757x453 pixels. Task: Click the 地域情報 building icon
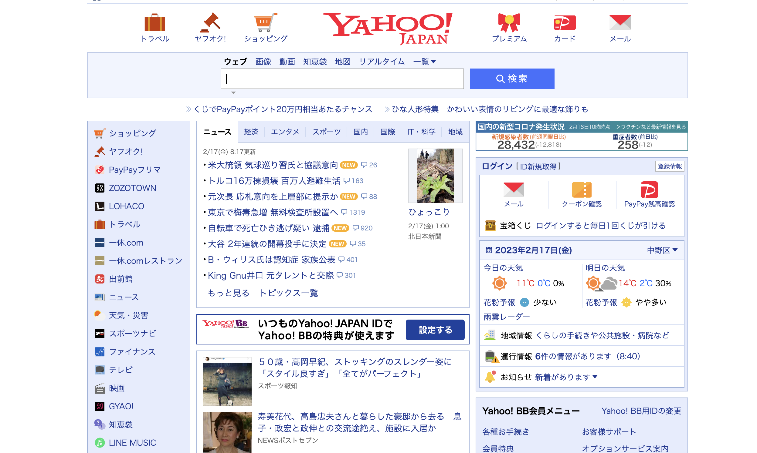[x=490, y=335]
